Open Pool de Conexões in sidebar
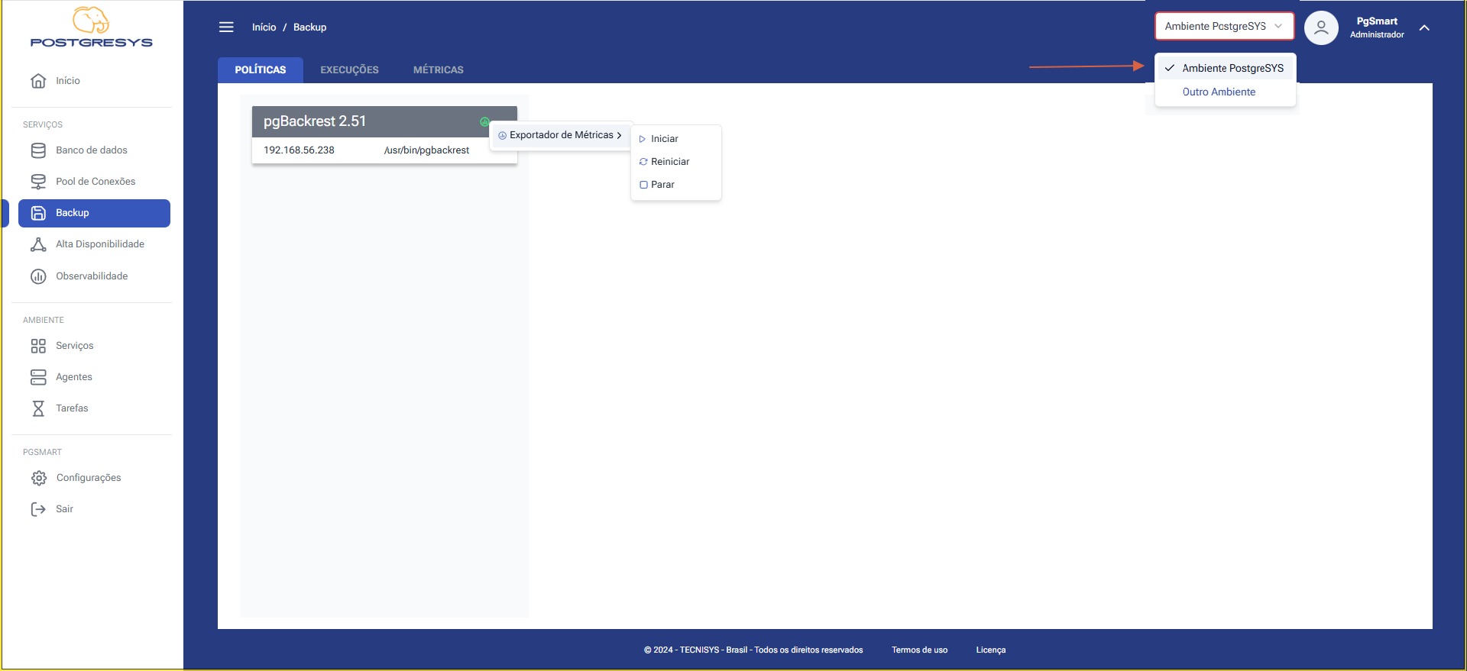The width and height of the screenshot is (1467, 671). pyautogui.click(x=95, y=182)
